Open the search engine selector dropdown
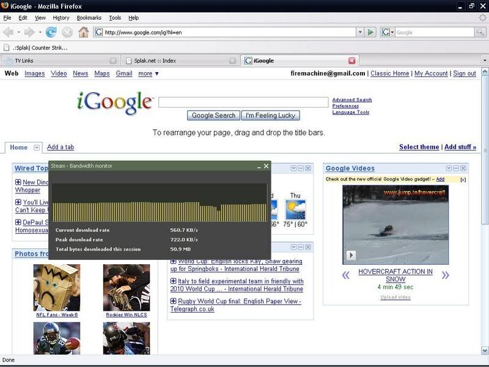 [388, 32]
